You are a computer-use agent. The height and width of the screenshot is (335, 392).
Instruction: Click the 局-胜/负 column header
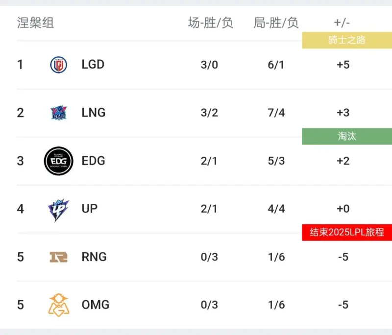point(276,23)
